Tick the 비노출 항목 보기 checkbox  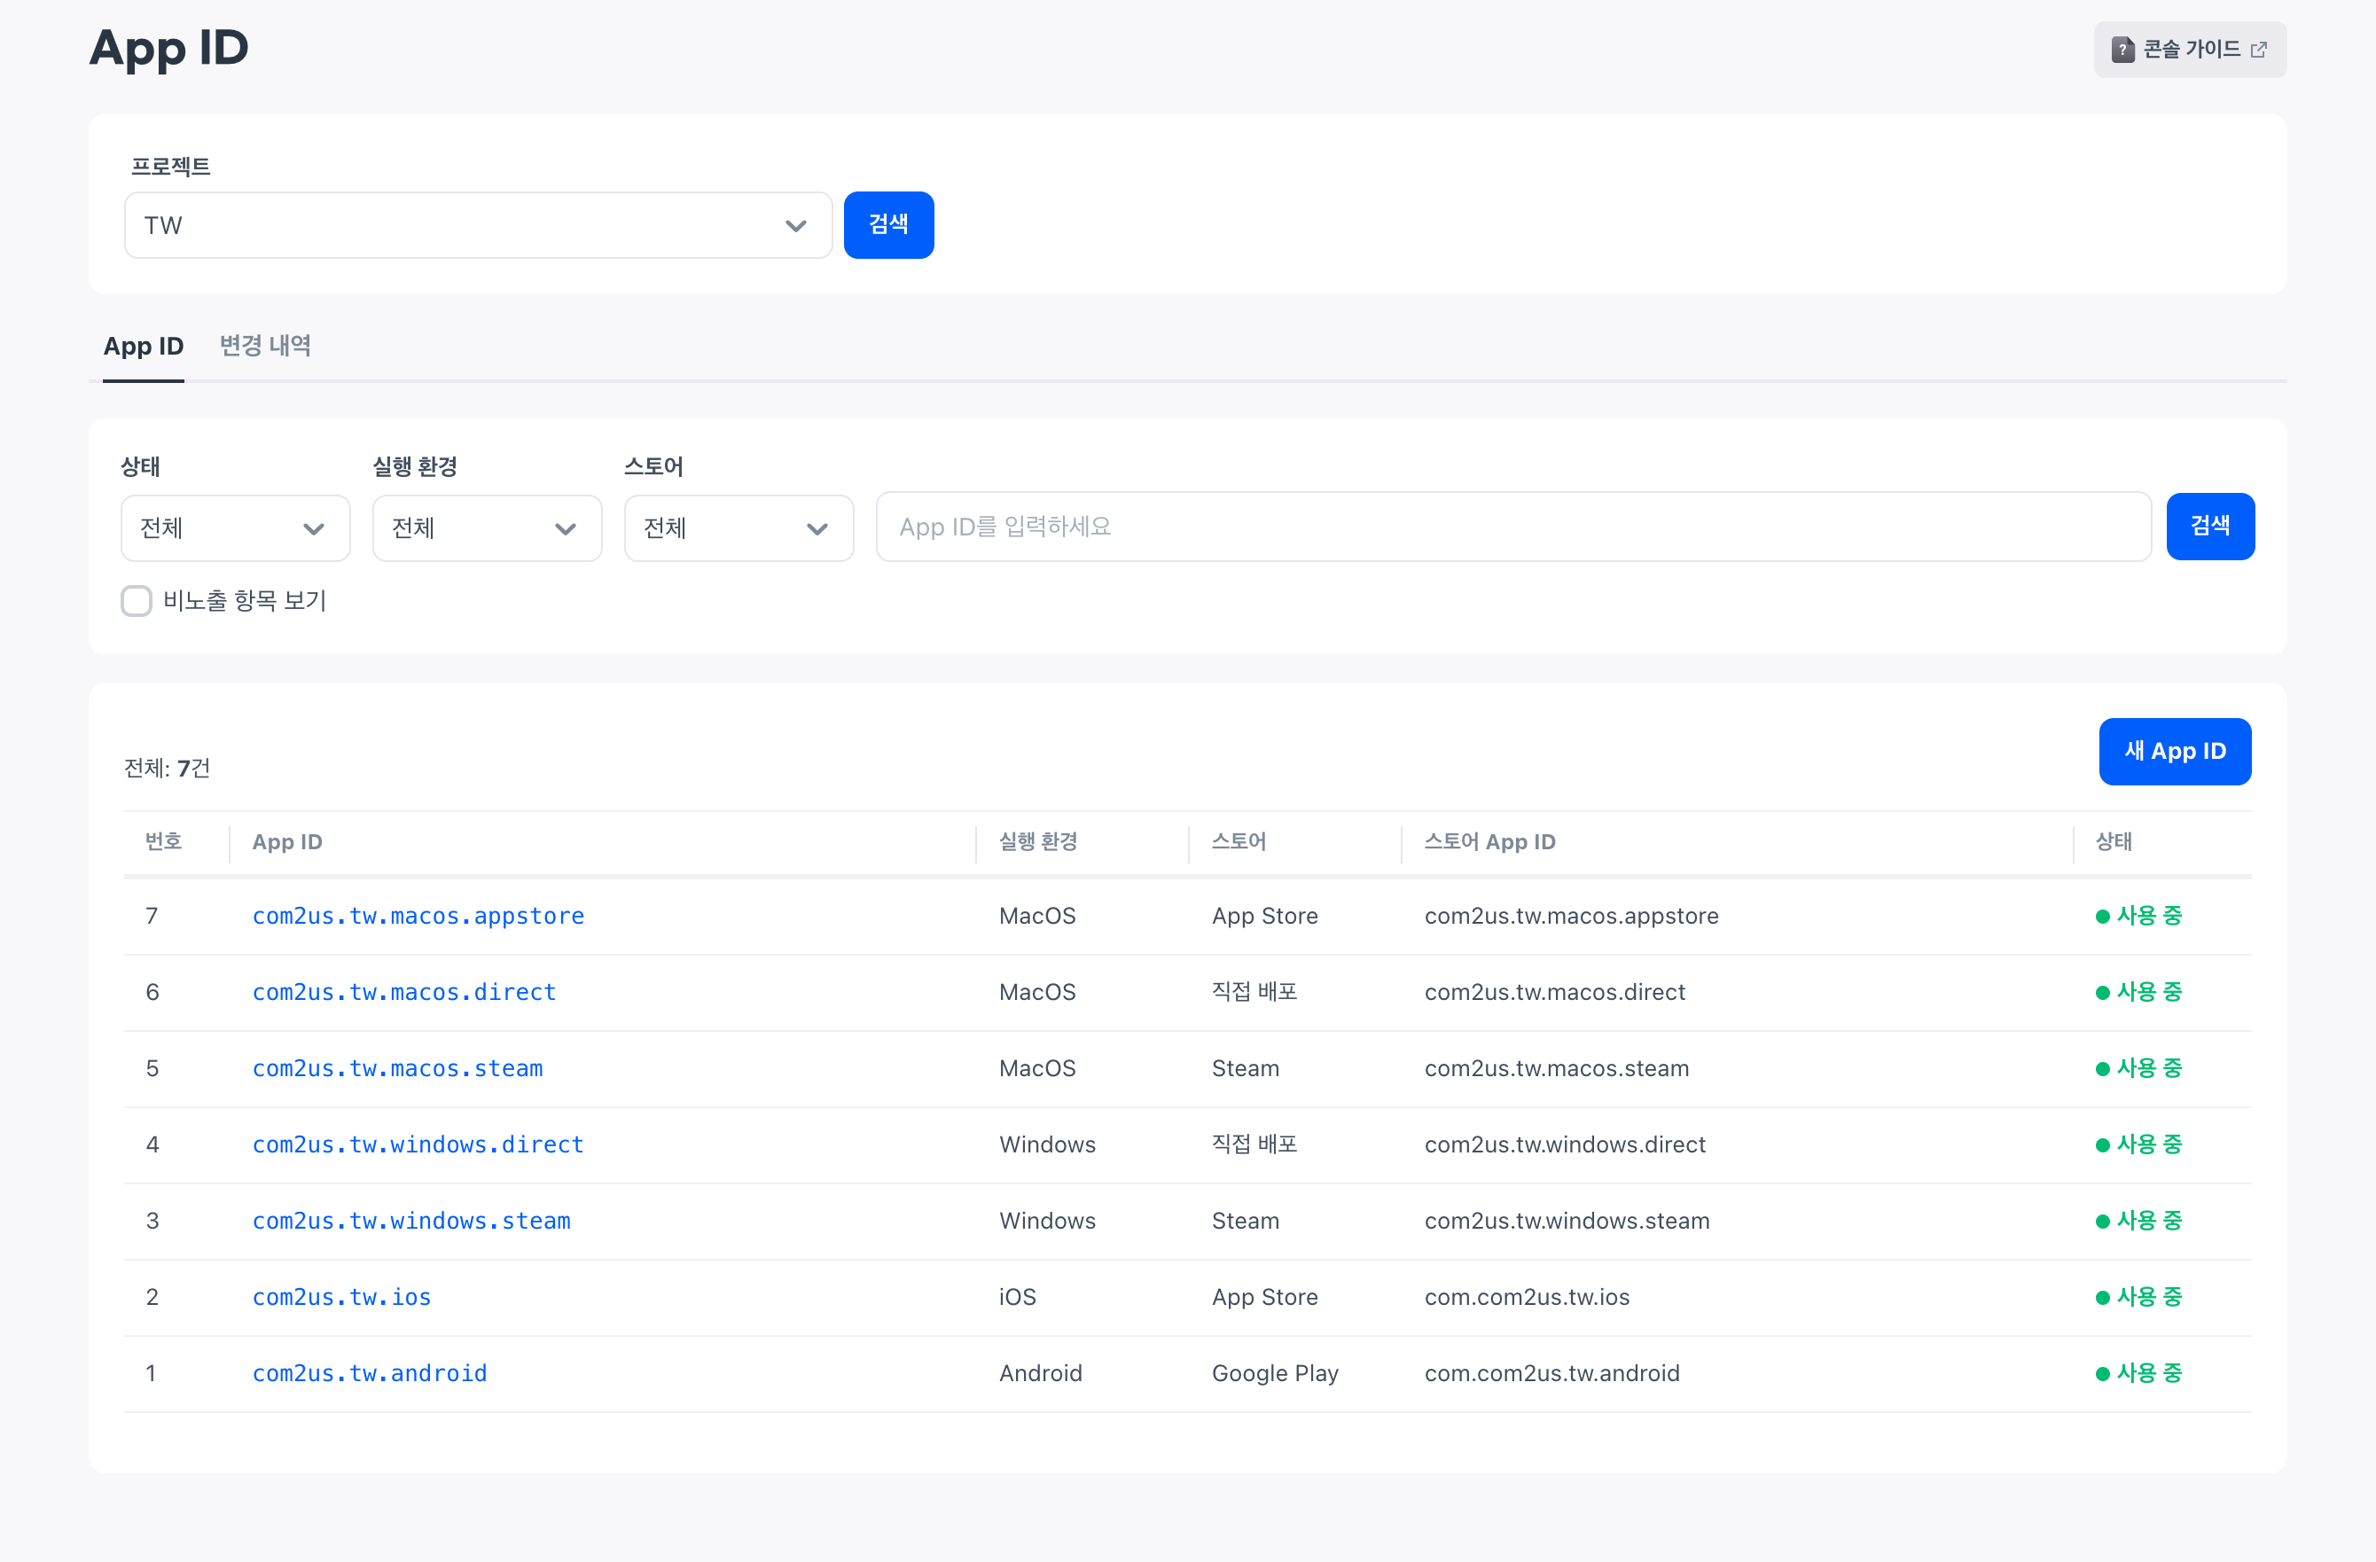(137, 601)
